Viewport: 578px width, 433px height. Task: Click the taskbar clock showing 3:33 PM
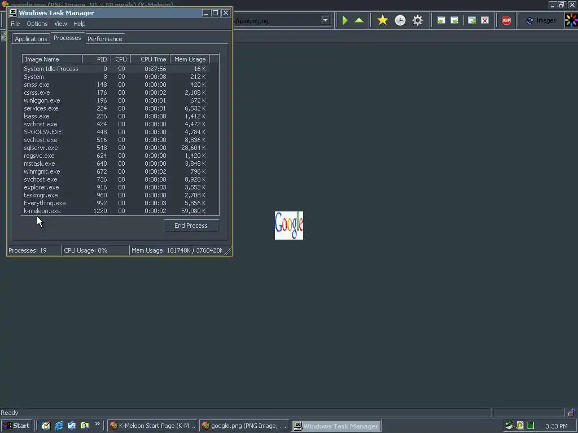click(x=556, y=426)
